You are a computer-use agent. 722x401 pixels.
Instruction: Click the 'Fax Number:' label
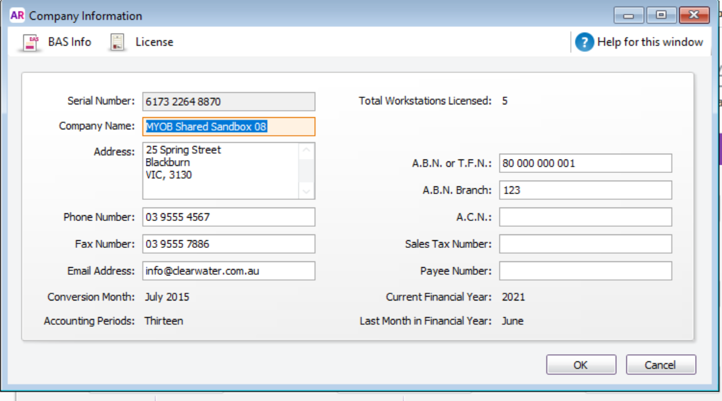pos(105,243)
